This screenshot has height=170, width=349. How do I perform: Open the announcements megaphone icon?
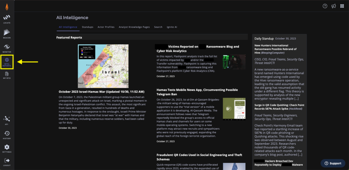point(333,6)
